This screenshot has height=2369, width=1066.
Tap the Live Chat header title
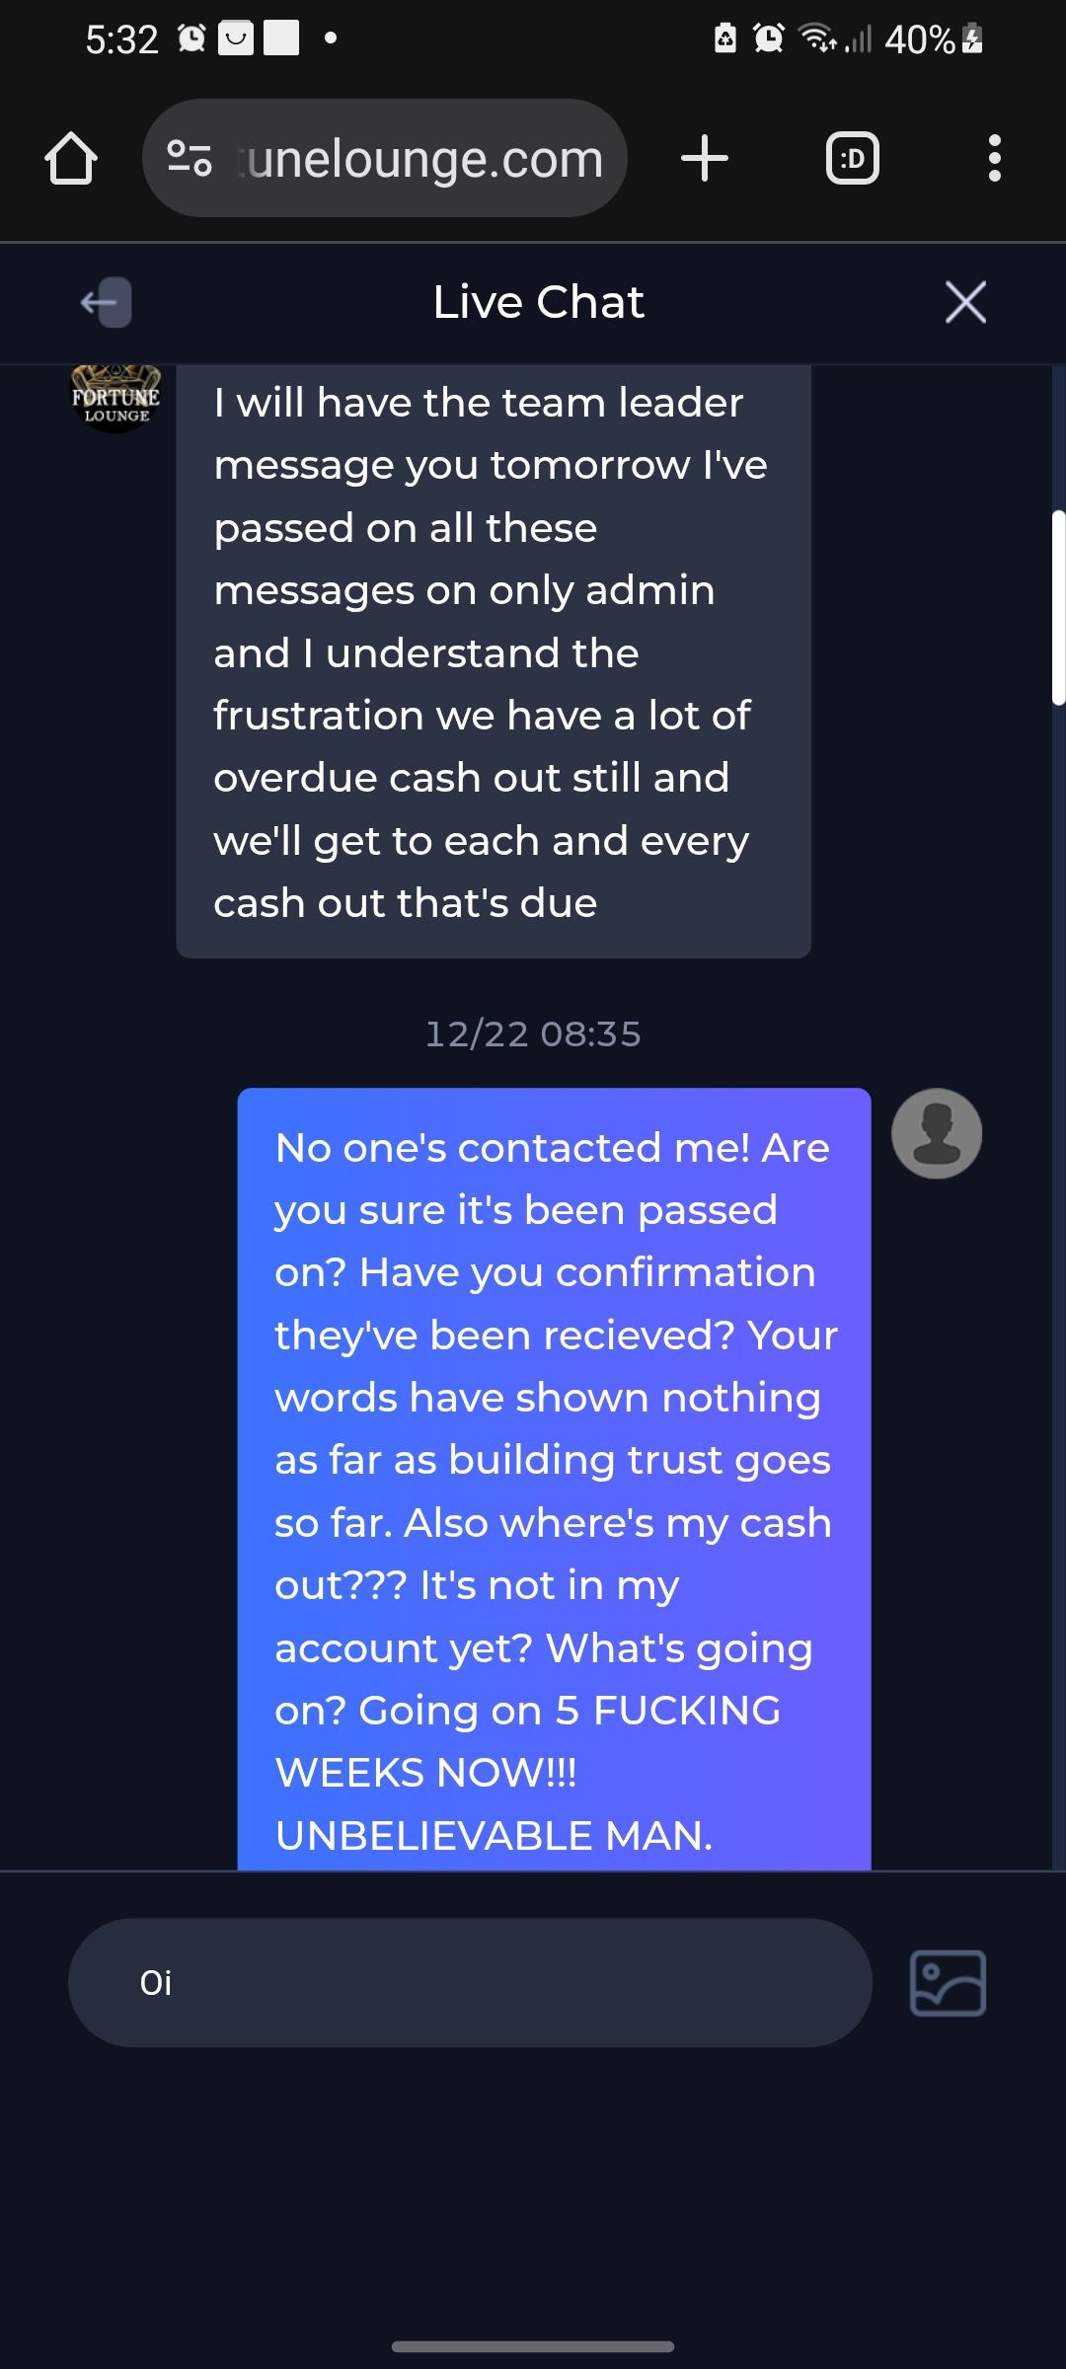(538, 302)
